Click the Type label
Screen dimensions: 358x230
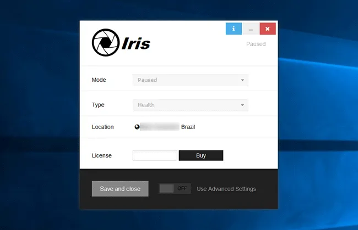(98, 105)
